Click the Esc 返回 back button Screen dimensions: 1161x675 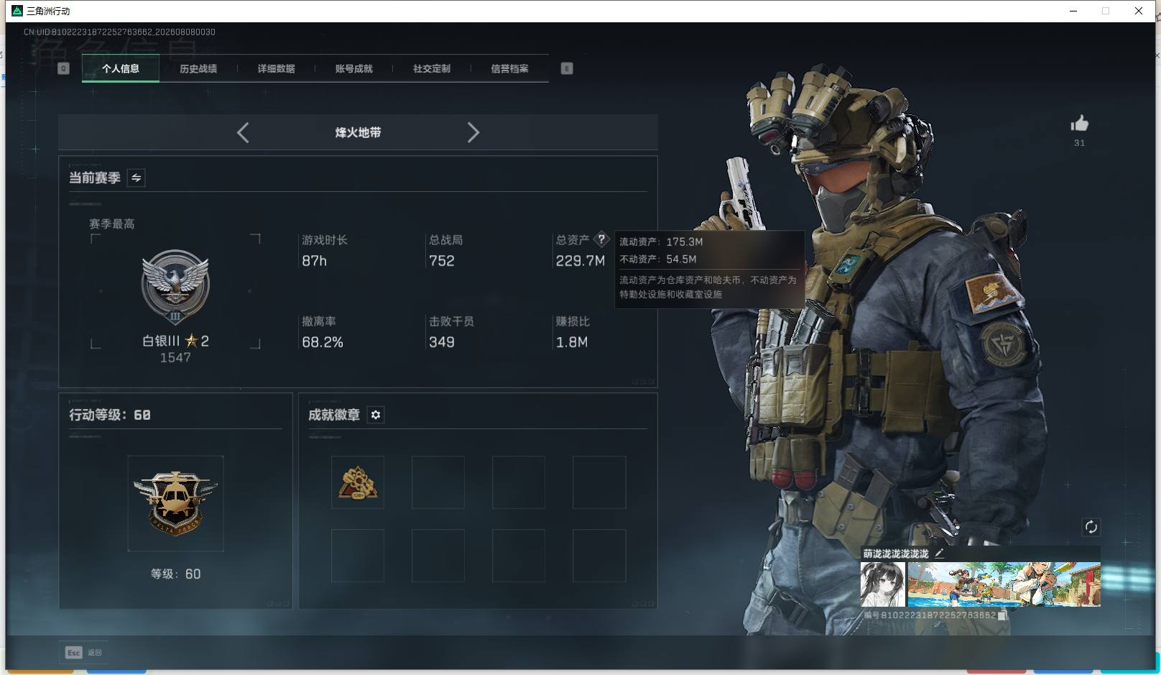[83, 653]
